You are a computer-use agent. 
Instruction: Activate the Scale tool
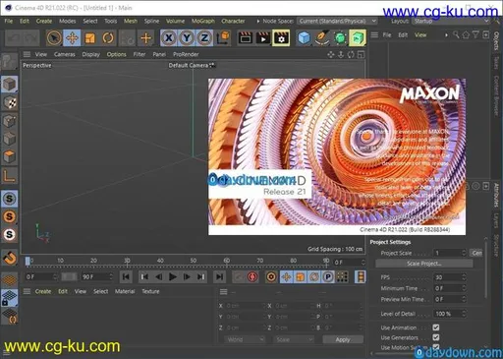[90, 38]
